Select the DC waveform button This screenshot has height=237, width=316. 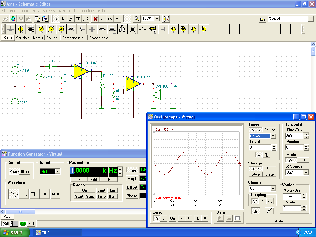tap(45, 194)
